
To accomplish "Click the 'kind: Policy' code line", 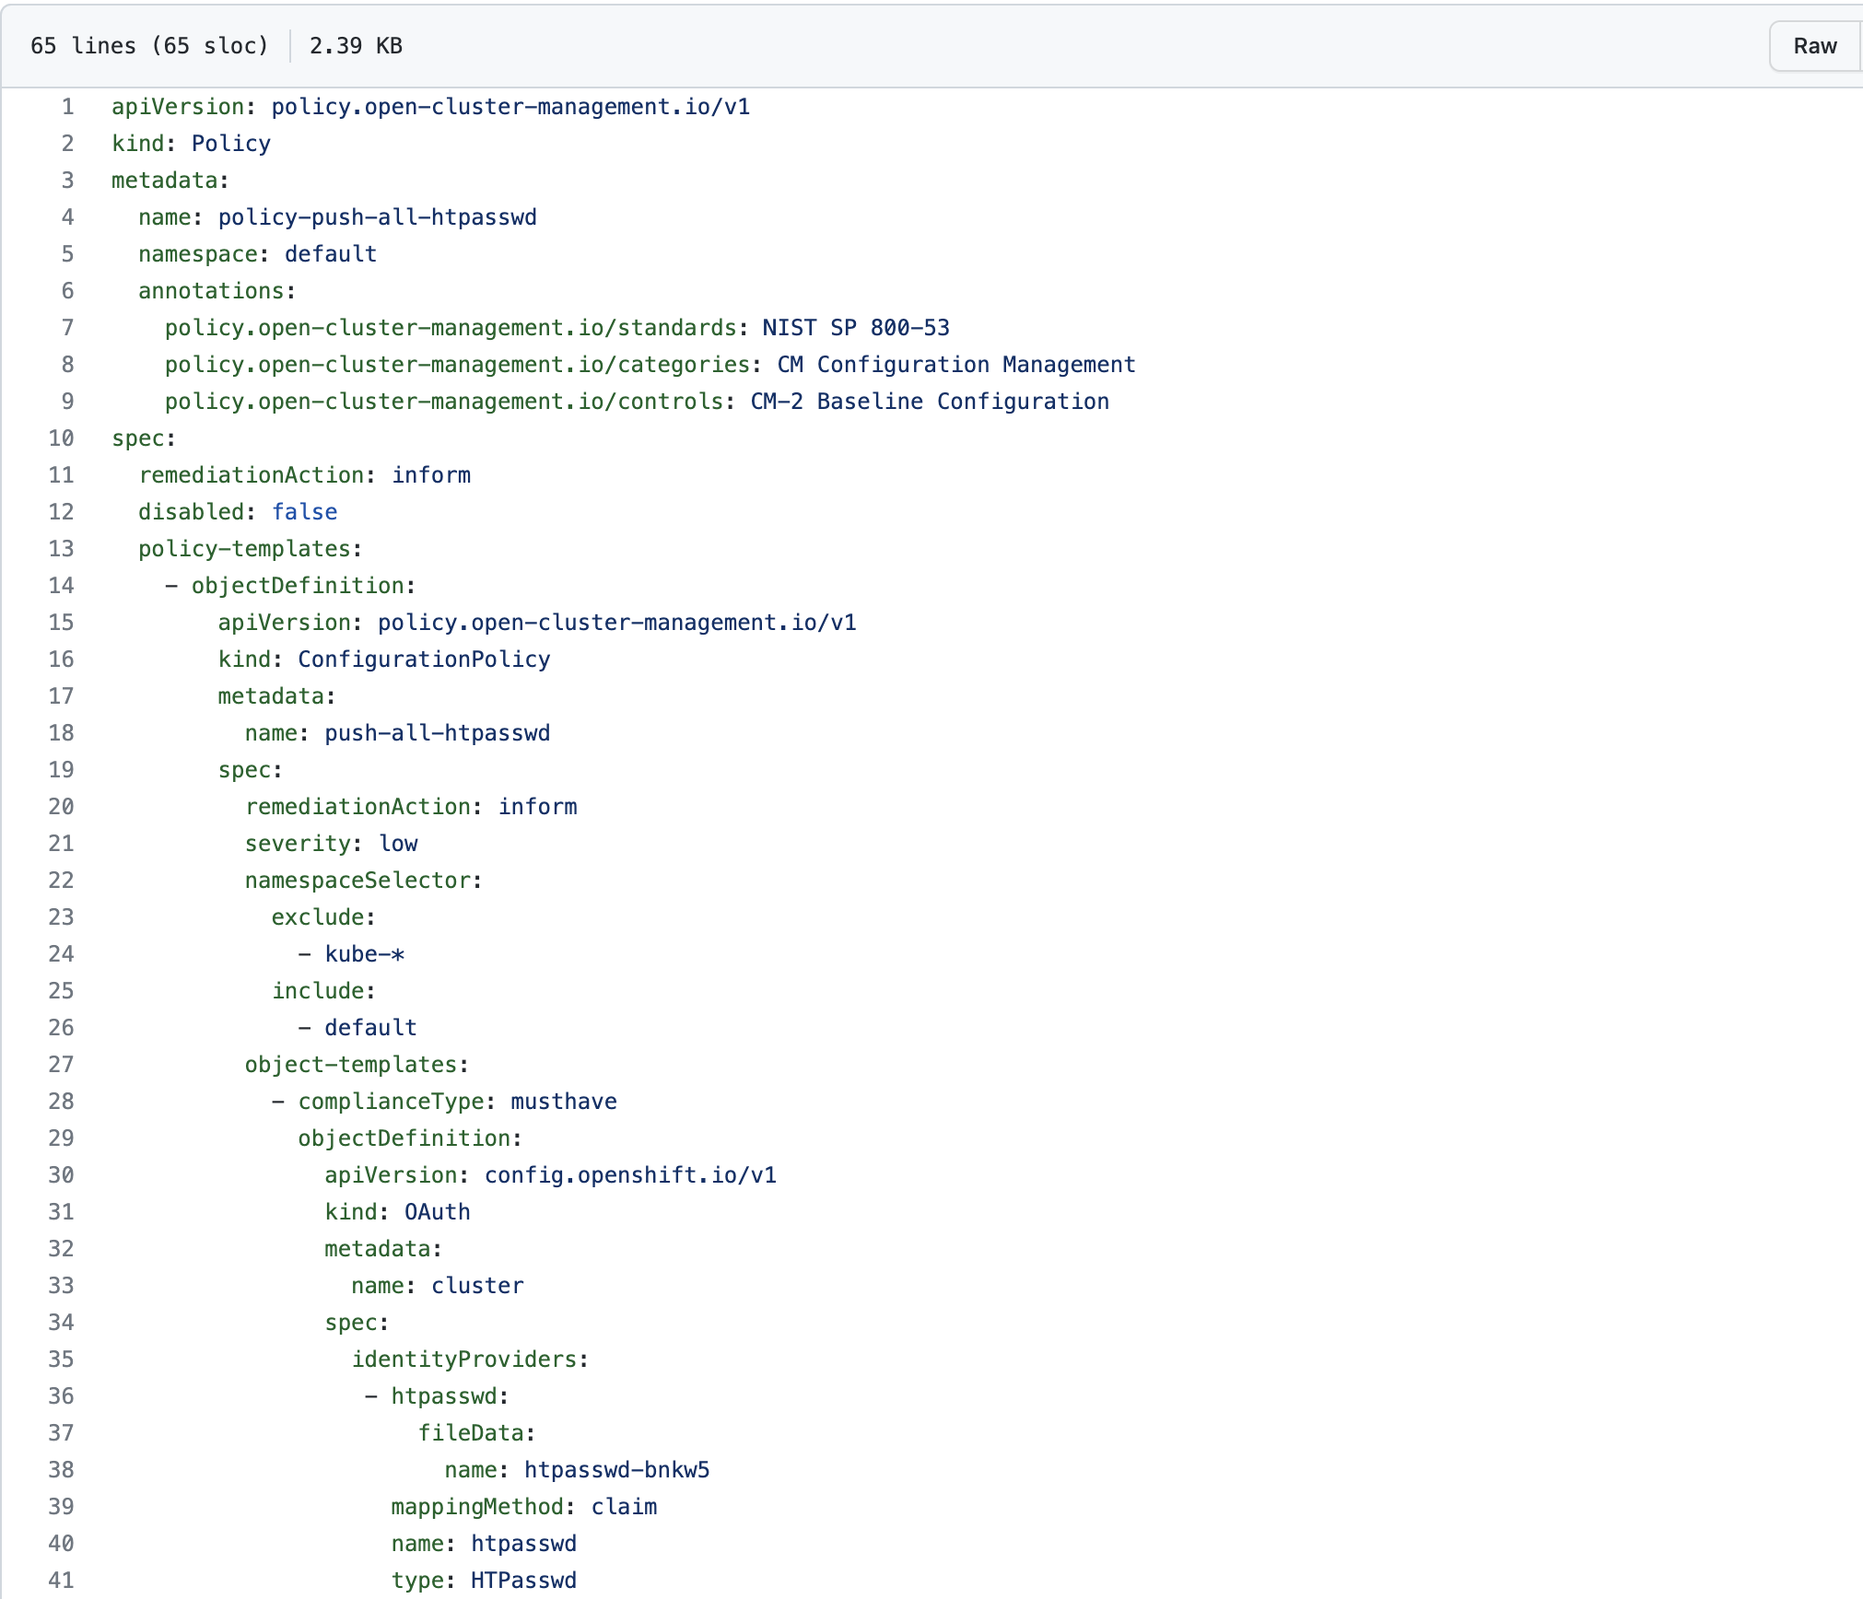I will pyautogui.click(x=191, y=144).
